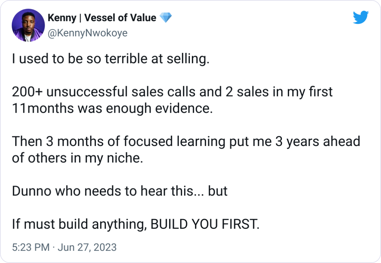Viewport: 381px width, 263px height.
Task: Click the "Kenny" part of the display name
Action: [x=62, y=18]
